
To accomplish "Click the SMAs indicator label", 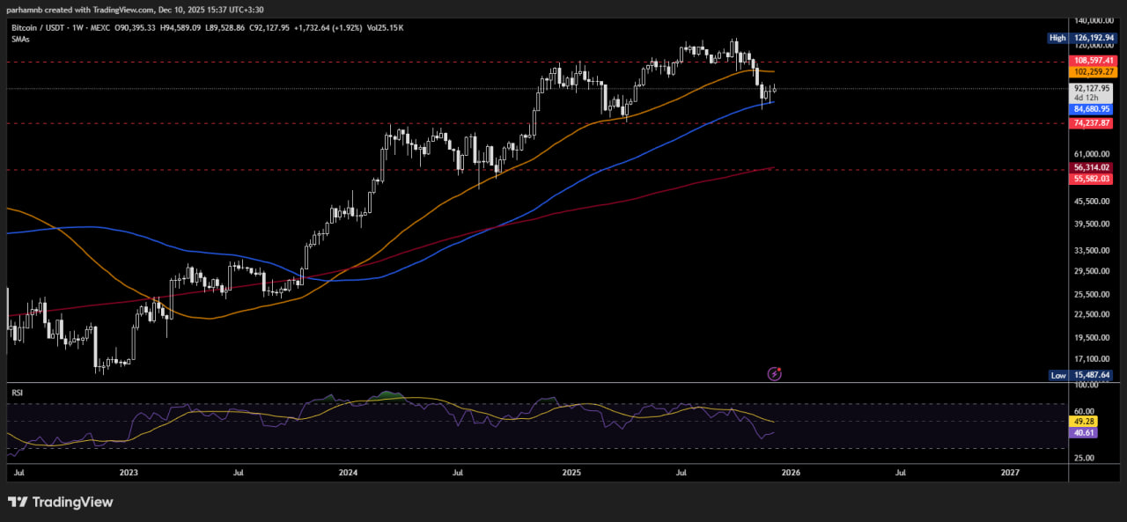I will point(21,39).
